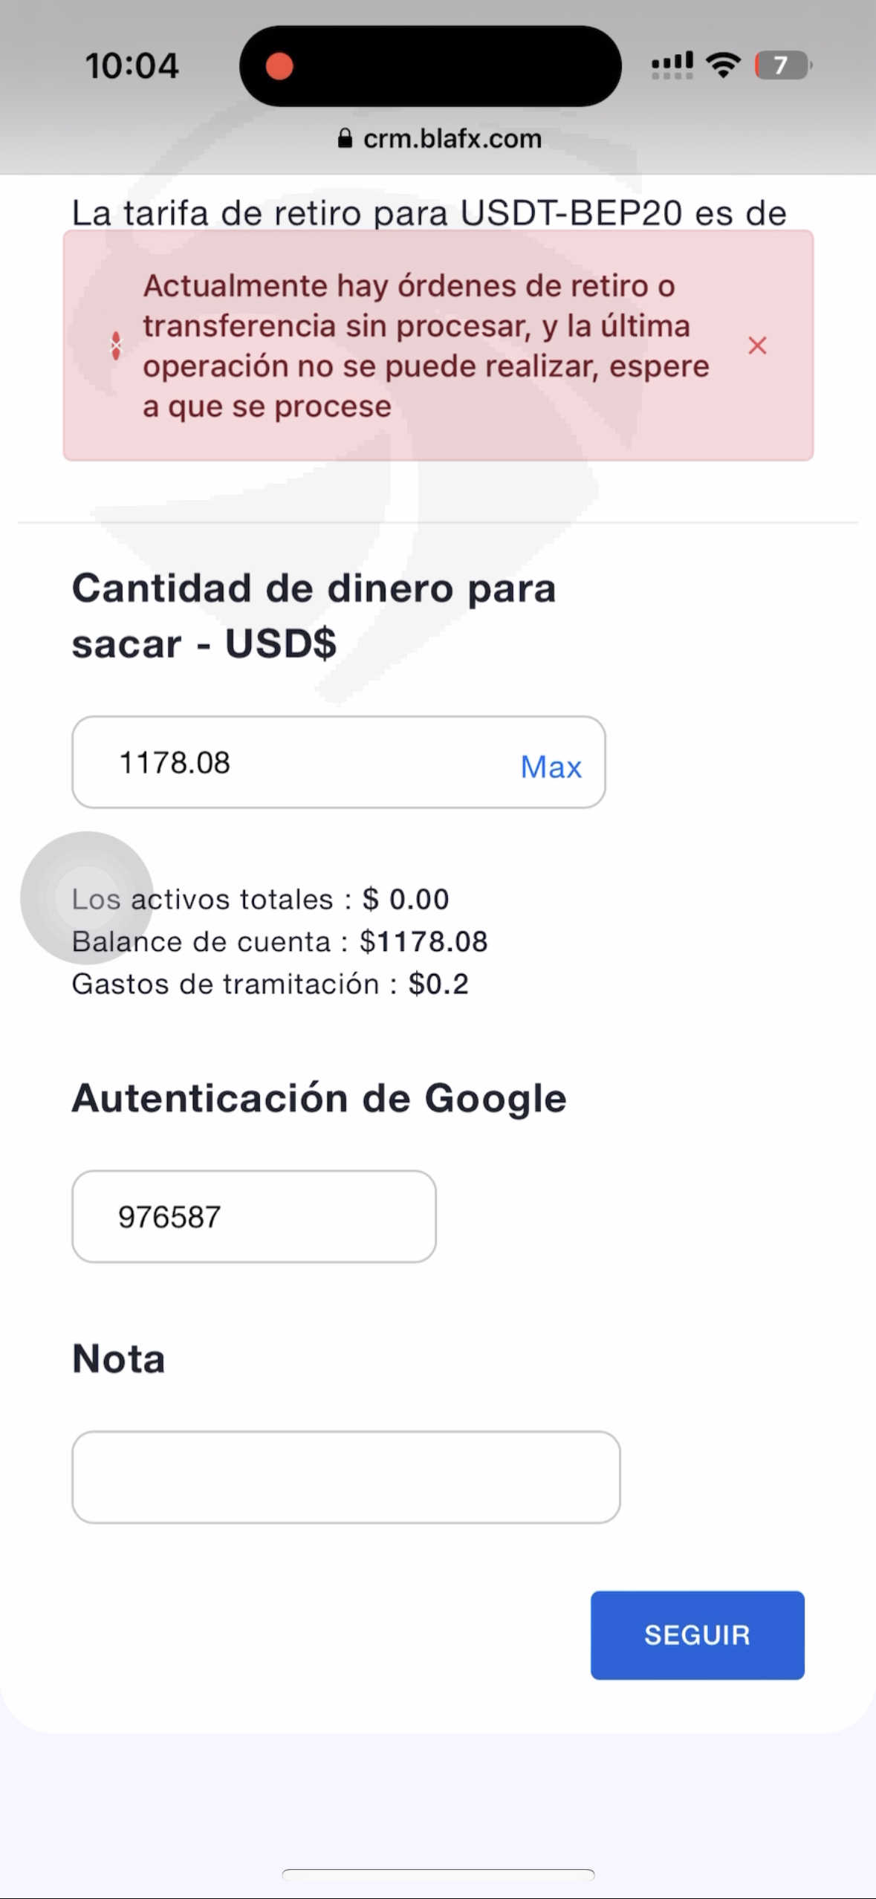This screenshot has height=1899, width=876.
Task: Tap the Wi-Fi status icon
Action: click(723, 65)
